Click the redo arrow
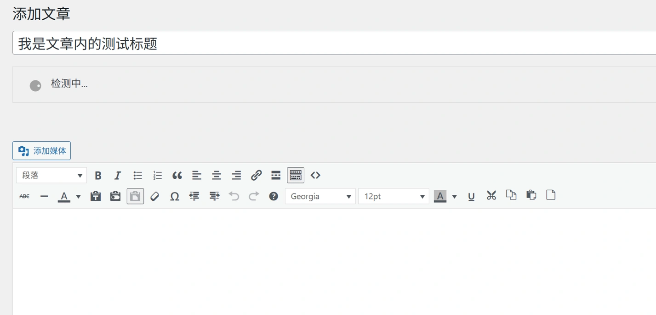This screenshot has width=656, height=315. tap(254, 196)
